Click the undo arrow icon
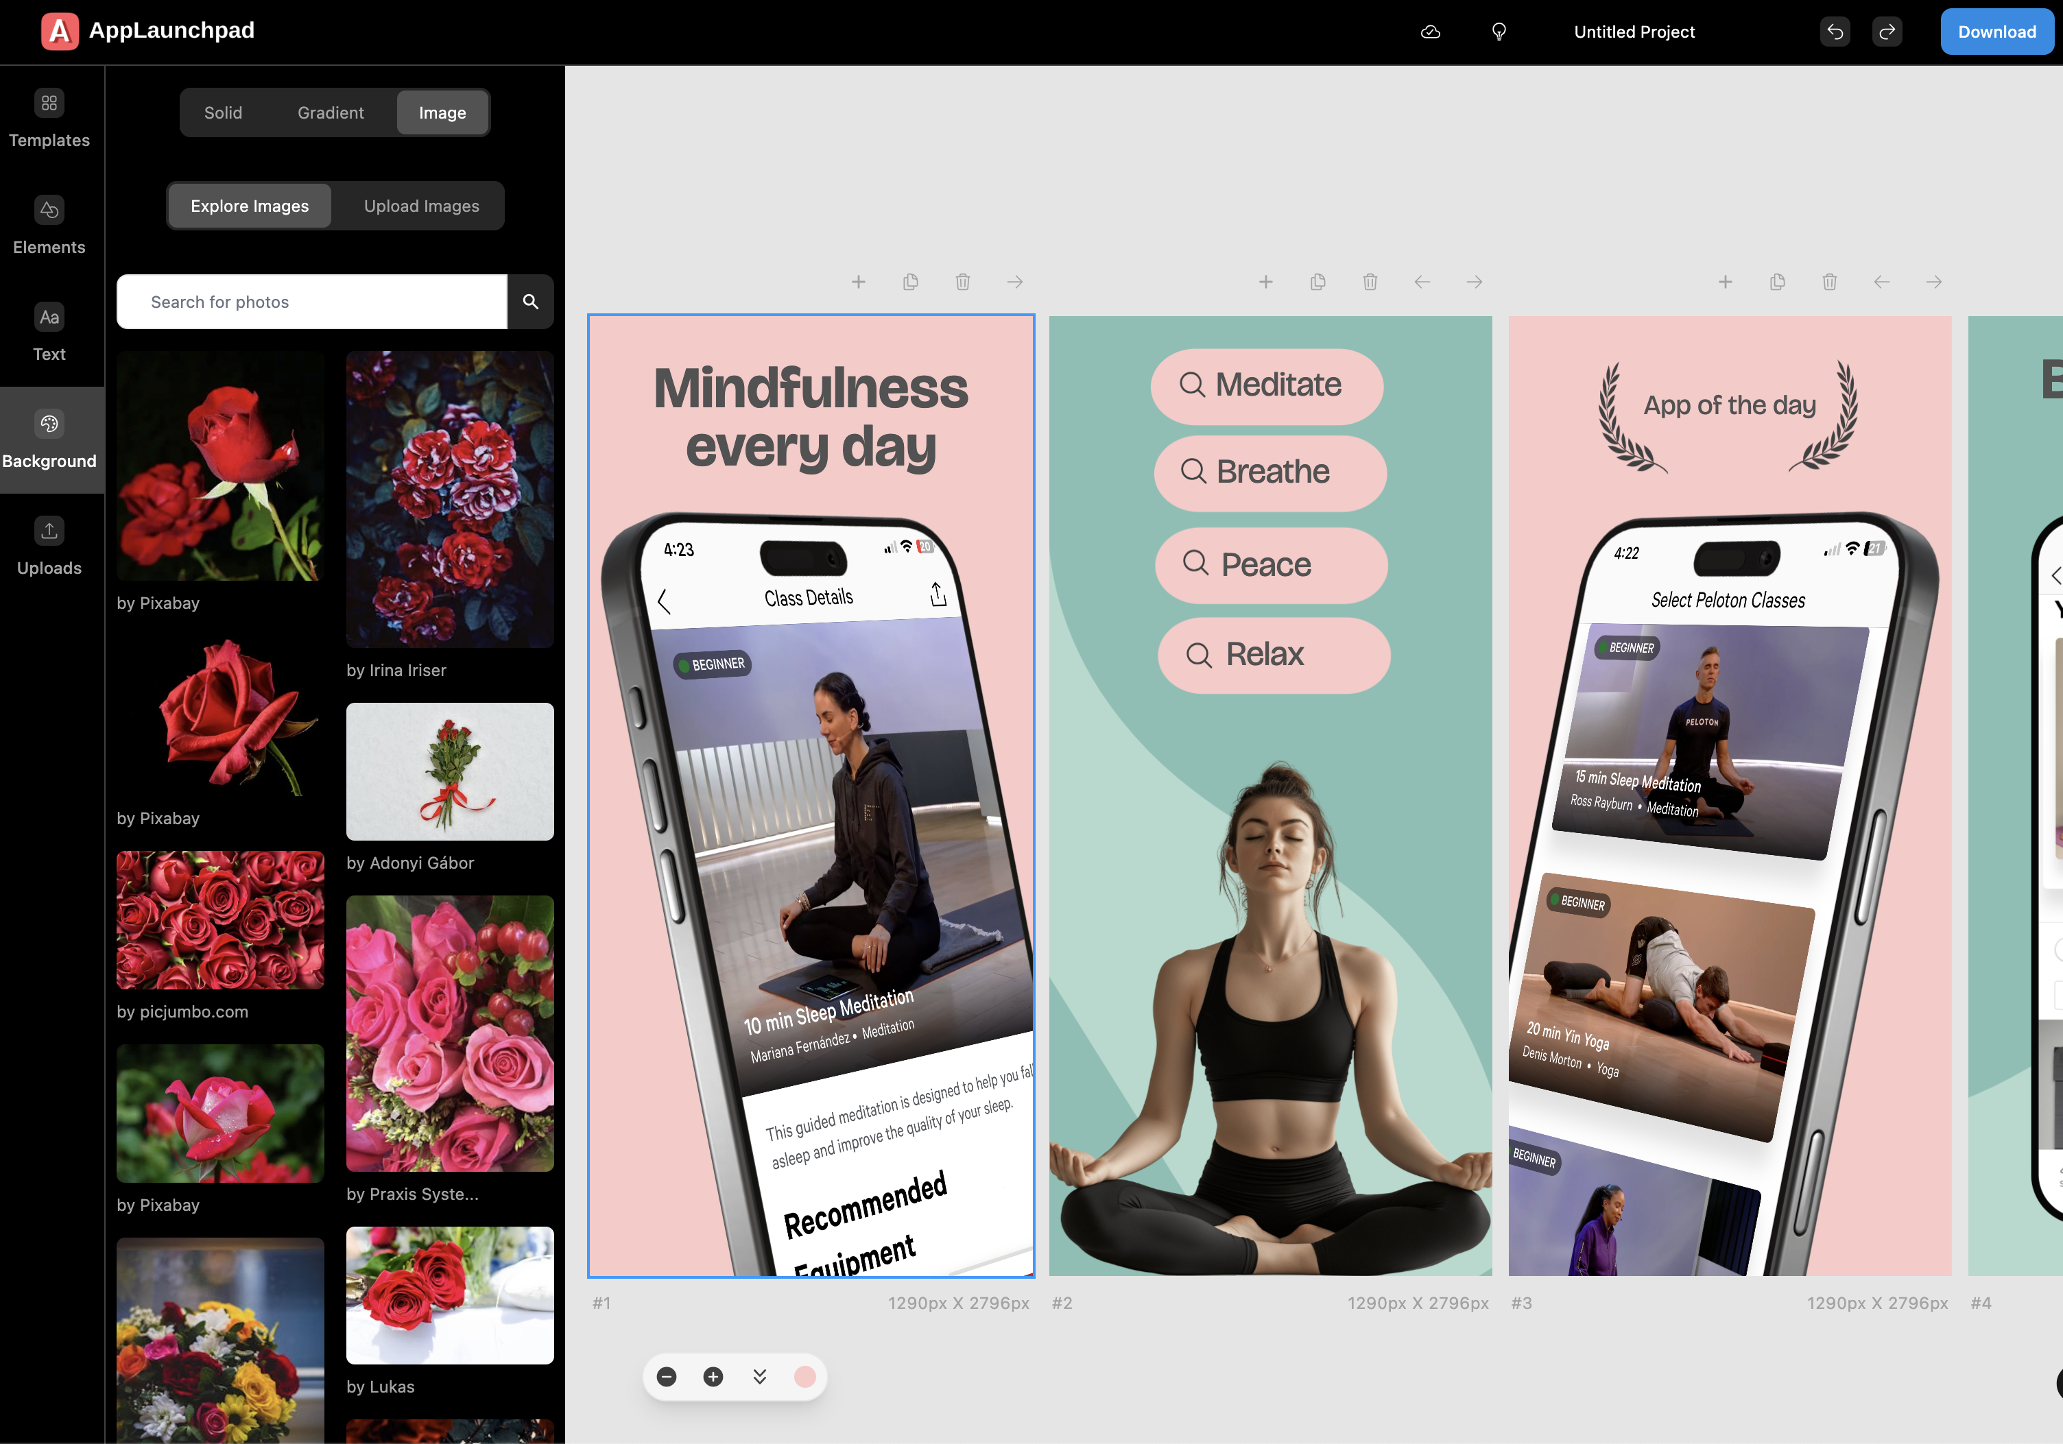Viewport: 2063px width, 1444px height. pyautogui.click(x=1835, y=32)
